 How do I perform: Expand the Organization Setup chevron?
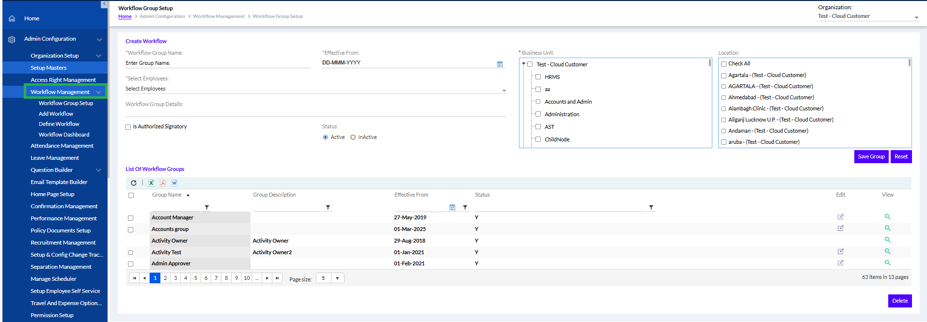tap(98, 56)
